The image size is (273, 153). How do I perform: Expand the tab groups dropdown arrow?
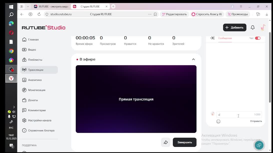click(x=28, y=6)
